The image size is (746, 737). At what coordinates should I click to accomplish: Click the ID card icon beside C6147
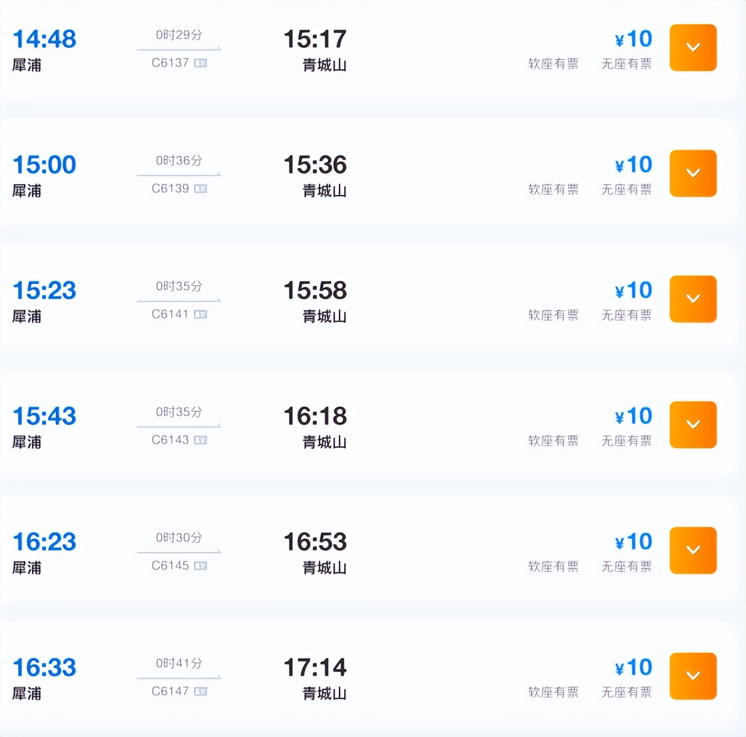[201, 691]
